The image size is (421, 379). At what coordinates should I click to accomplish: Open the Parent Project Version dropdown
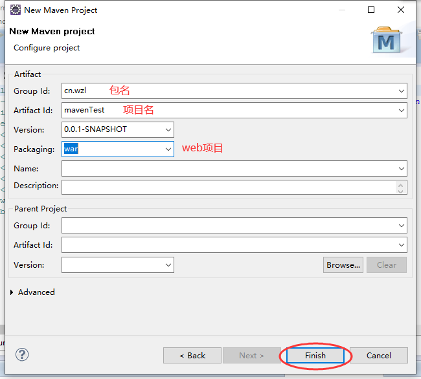(168, 265)
